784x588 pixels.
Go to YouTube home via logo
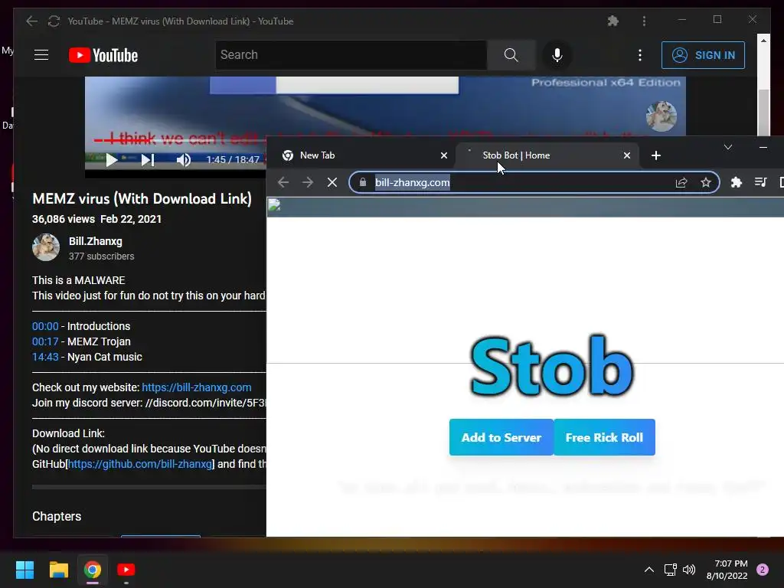103,55
